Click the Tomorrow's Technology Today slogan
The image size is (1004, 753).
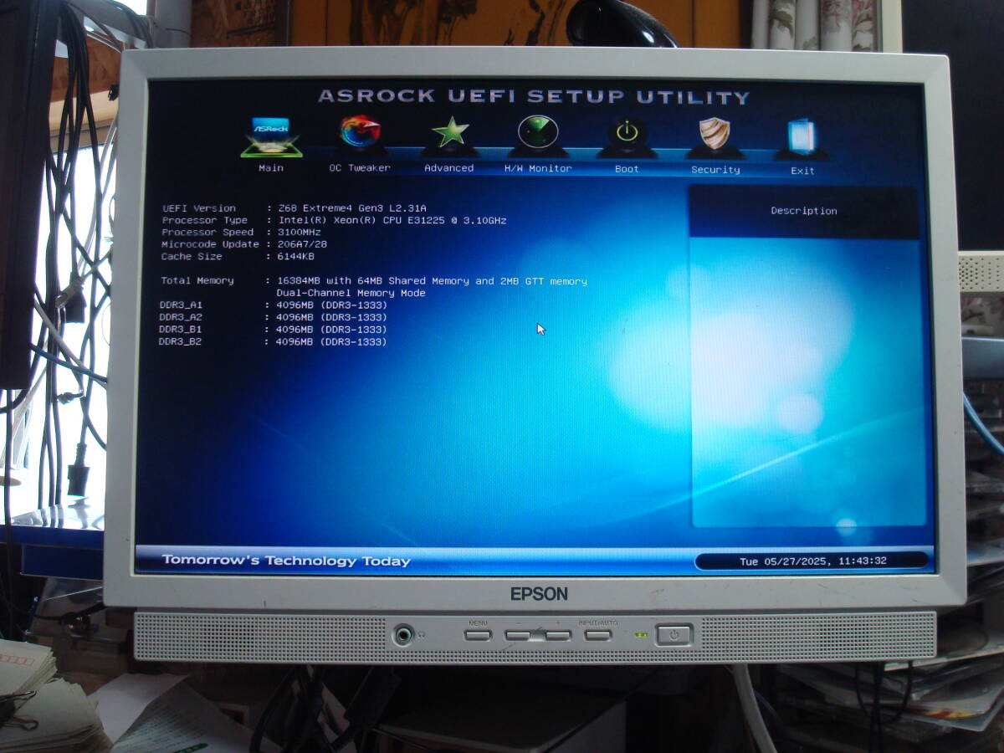coord(286,561)
